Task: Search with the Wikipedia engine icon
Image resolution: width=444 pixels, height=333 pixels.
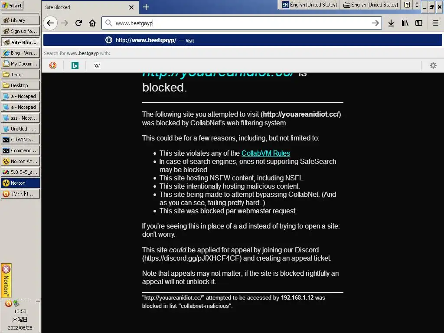Action: tap(97, 66)
